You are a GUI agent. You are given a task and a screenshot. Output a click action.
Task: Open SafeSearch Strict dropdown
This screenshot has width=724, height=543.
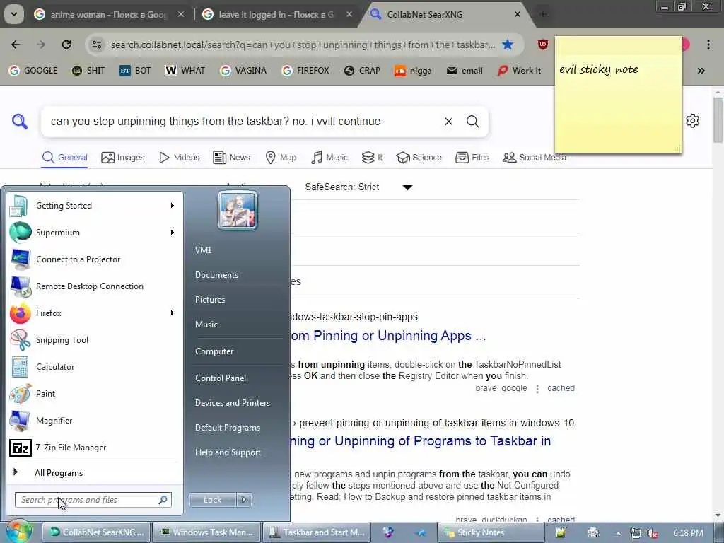(358, 187)
